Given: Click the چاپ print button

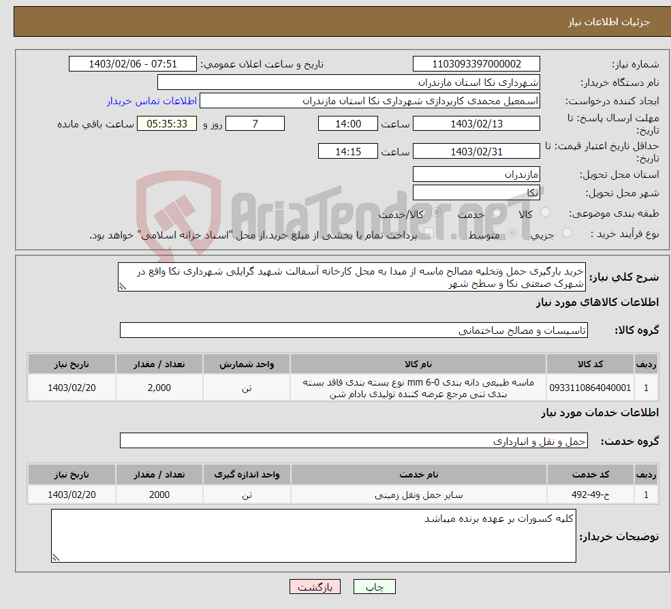Looking at the screenshot, I should pos(375,587).
